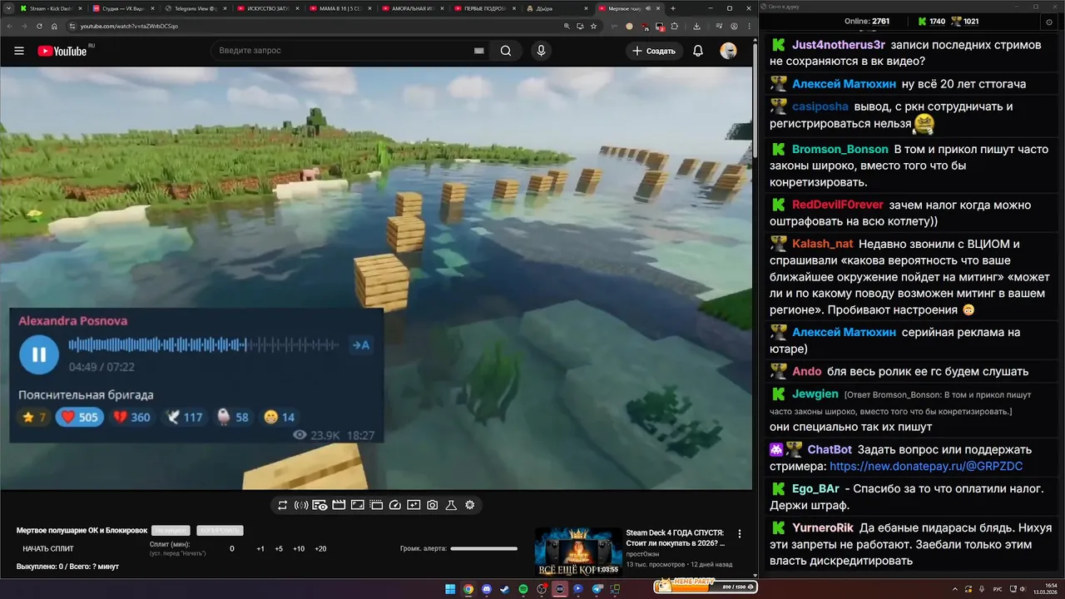Switch to the Stream - Kick Dashboard tab

(x=50, y=8)
